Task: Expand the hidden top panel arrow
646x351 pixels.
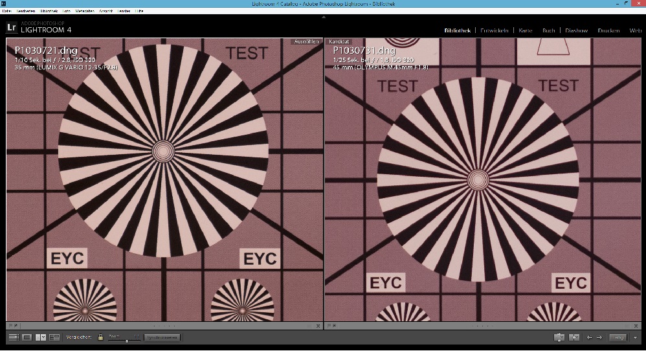Action: tap(323, 17)
